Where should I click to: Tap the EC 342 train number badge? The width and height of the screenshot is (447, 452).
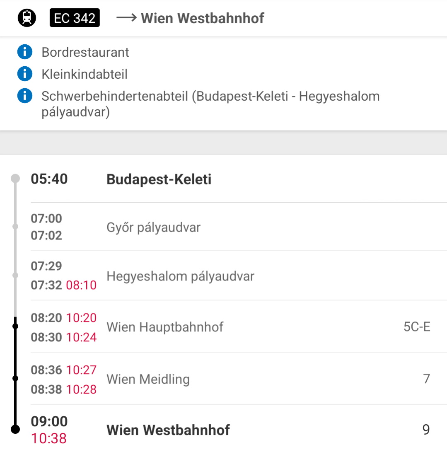75,18
